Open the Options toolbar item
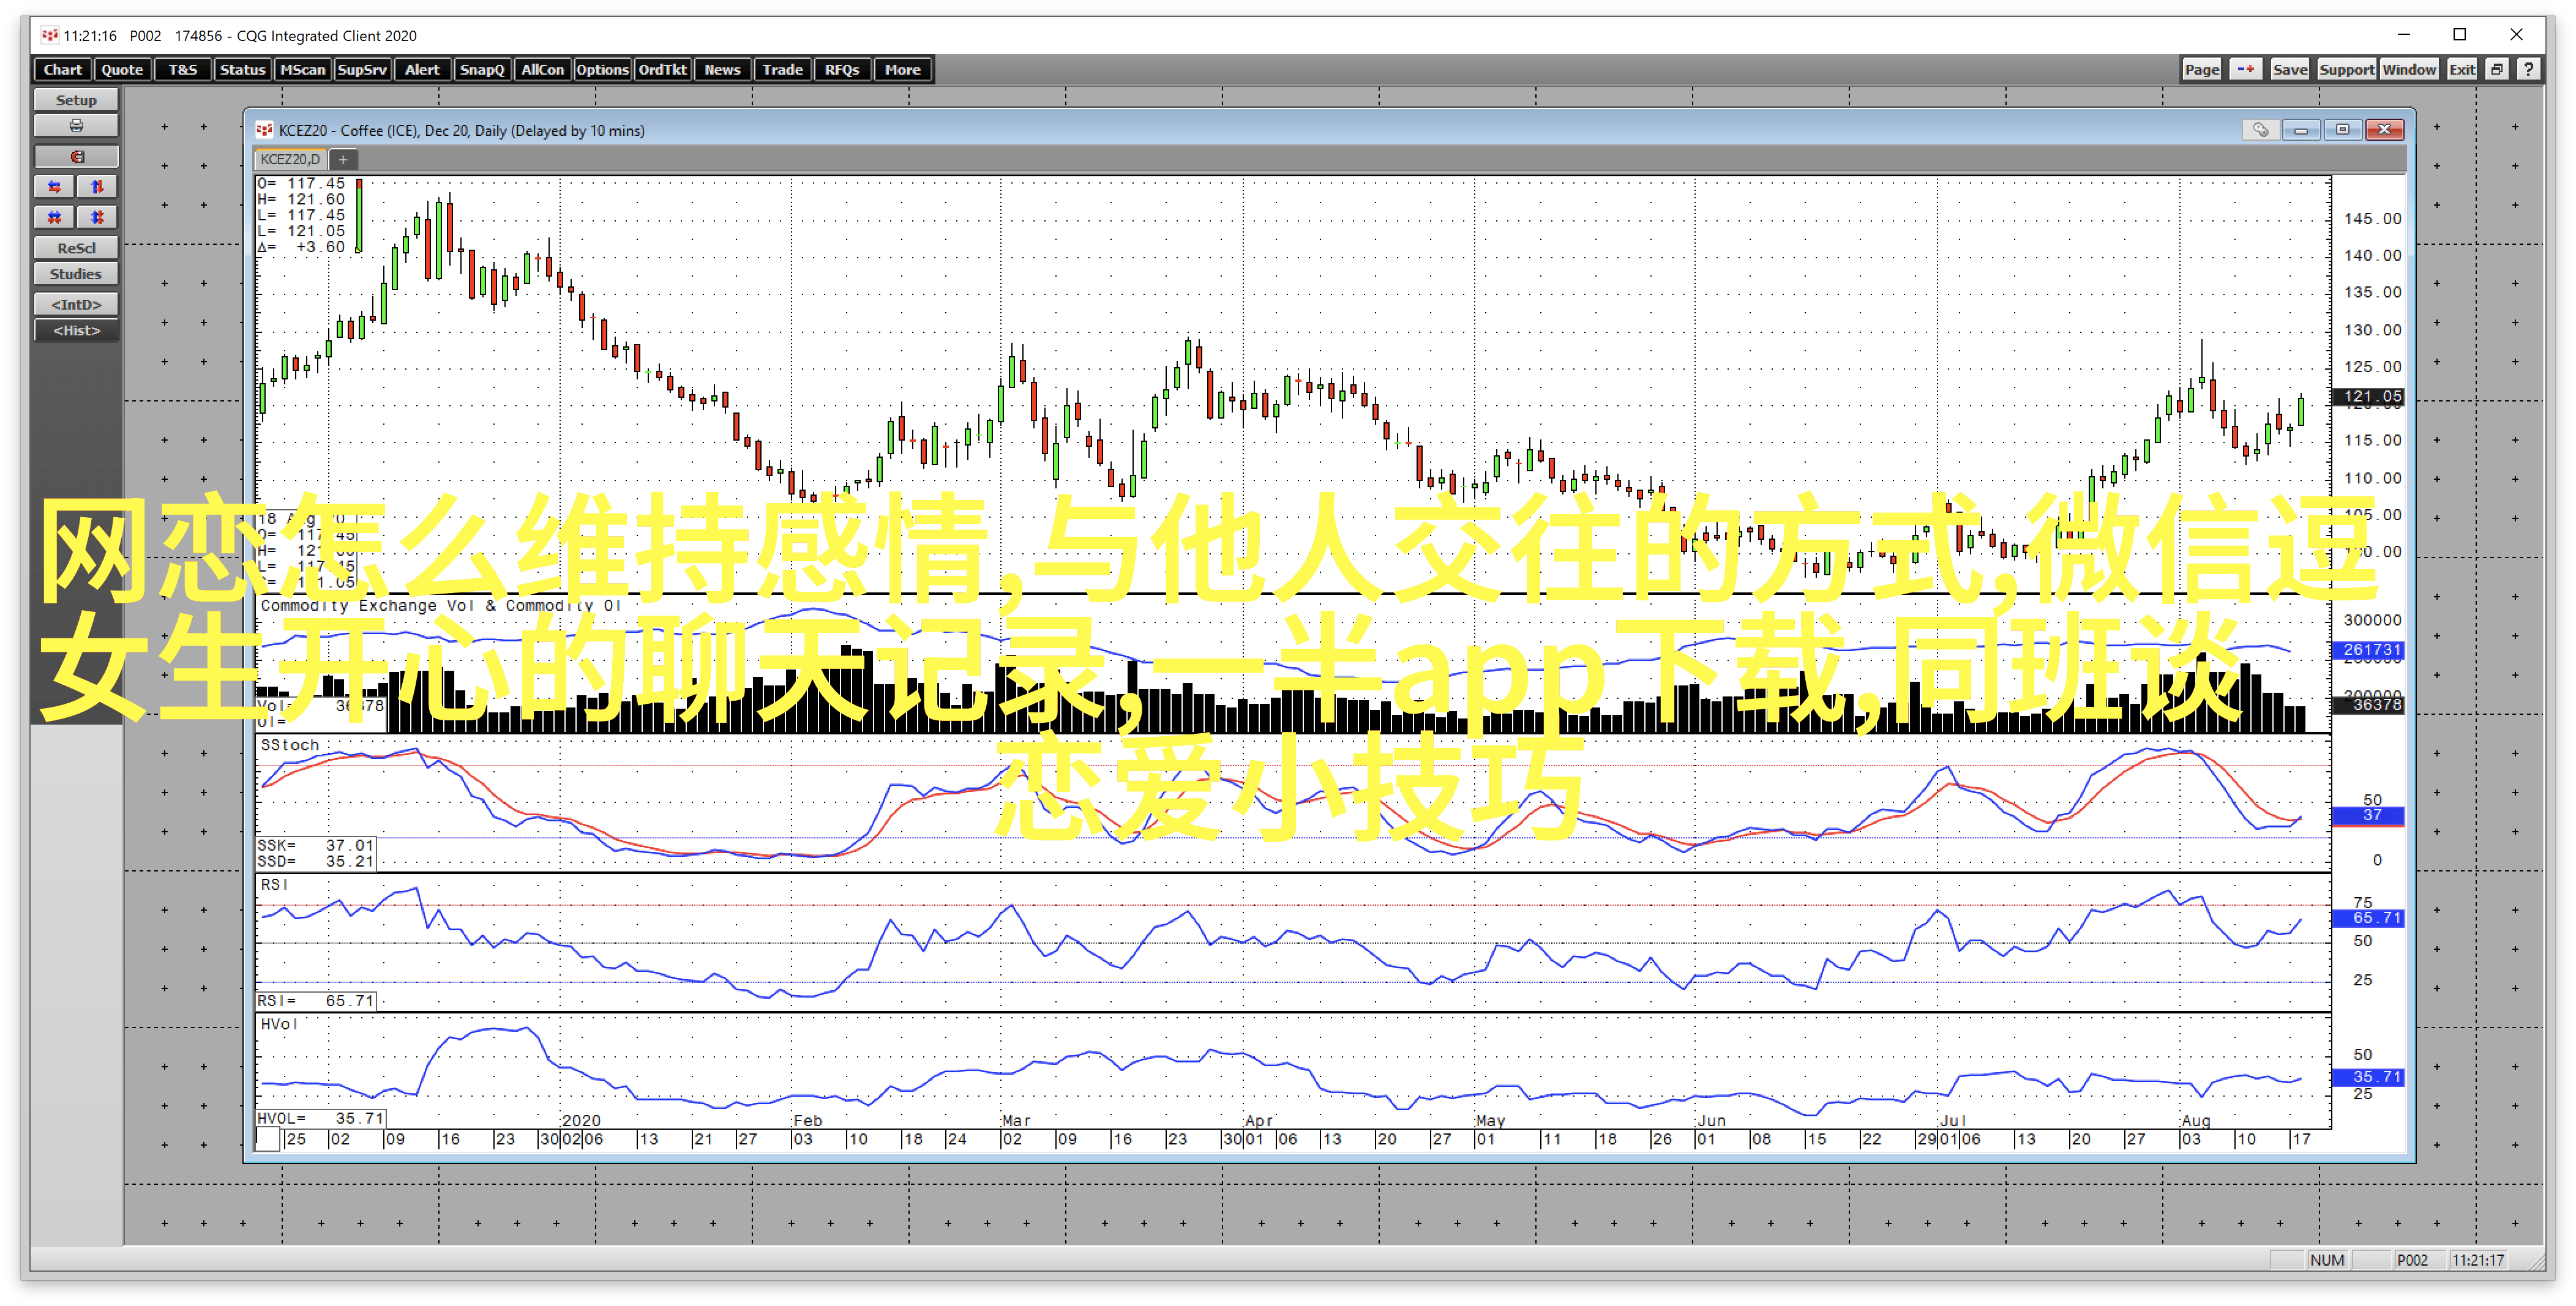2576x1306 pixels. coord(602,70)
